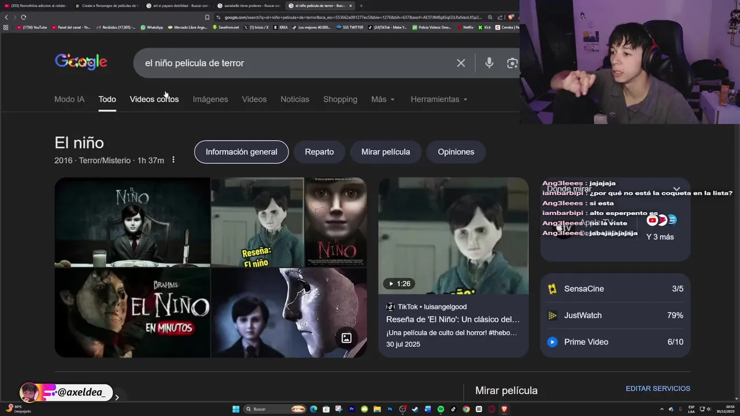The image size is (740, 416).
Task: Clear the search query with the X icon
Action: click(x=461, y=63)
